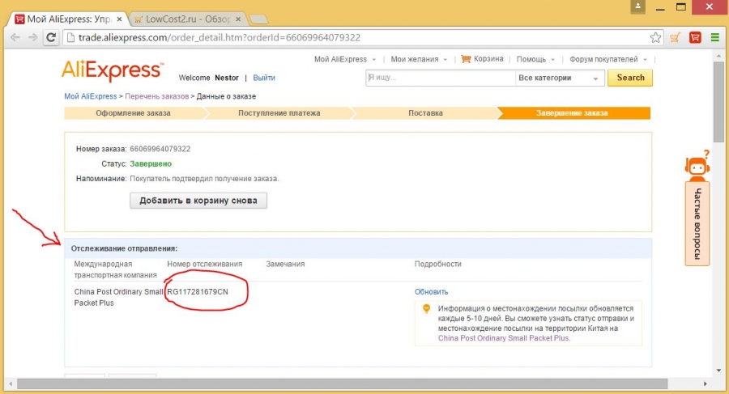Click the Подробности column header
The width and height of the screenshot is (729, 394).
tap(438, 264)
